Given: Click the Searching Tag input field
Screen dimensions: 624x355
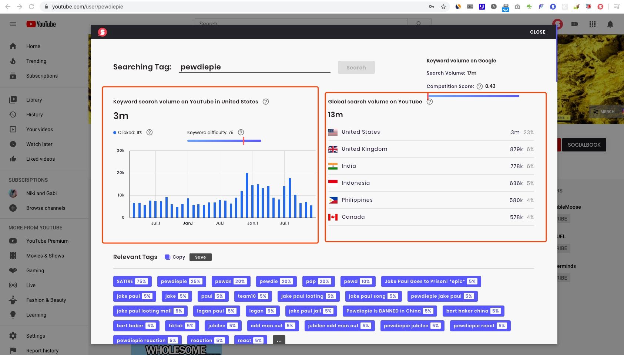Looking at the screenshot, I should (x=255, y=67).
